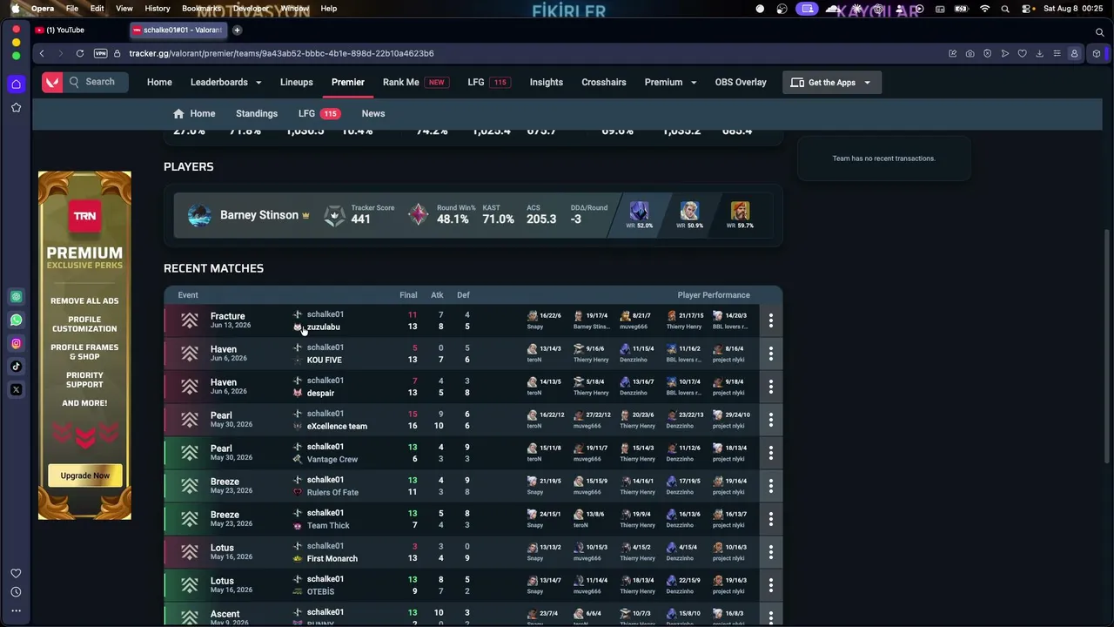
Task: Click the Valorant logo icon beside Search
Action: pyautogui.click(x=52, y=82)
